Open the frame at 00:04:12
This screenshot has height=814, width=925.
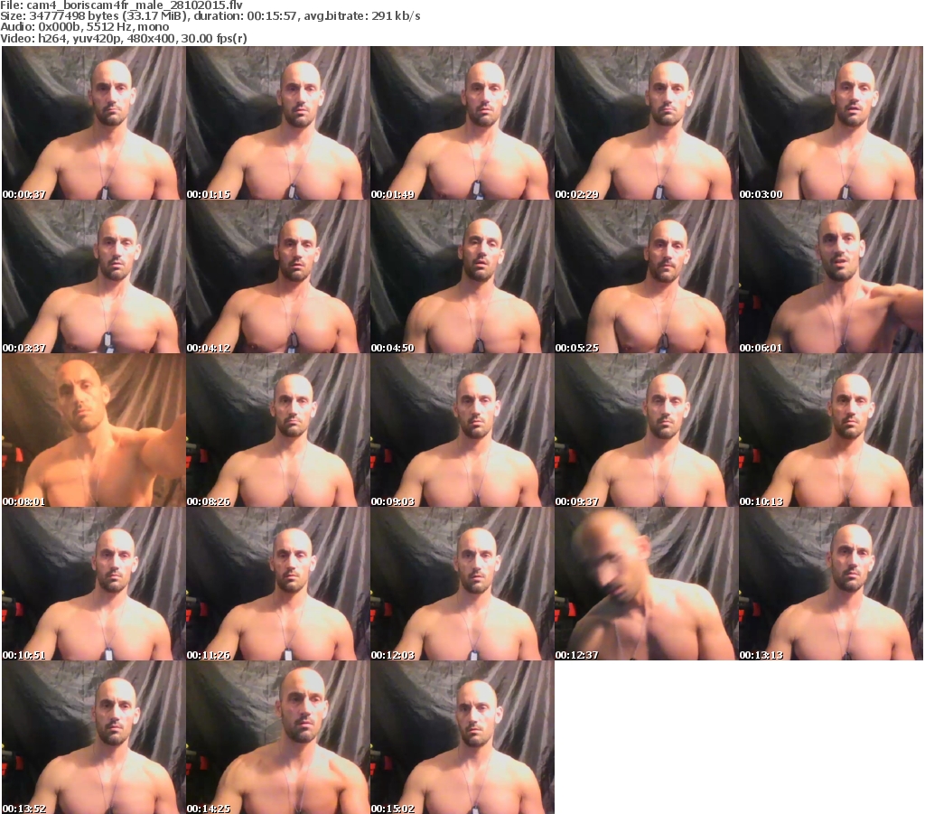[x=278, y=276]
